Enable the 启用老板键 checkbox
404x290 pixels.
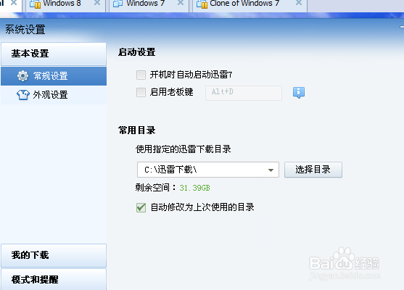(x=141, y=92)
